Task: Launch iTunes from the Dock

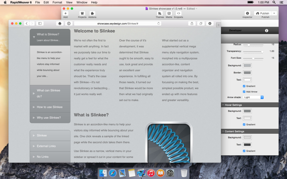Action: click(x=151, y=173)
